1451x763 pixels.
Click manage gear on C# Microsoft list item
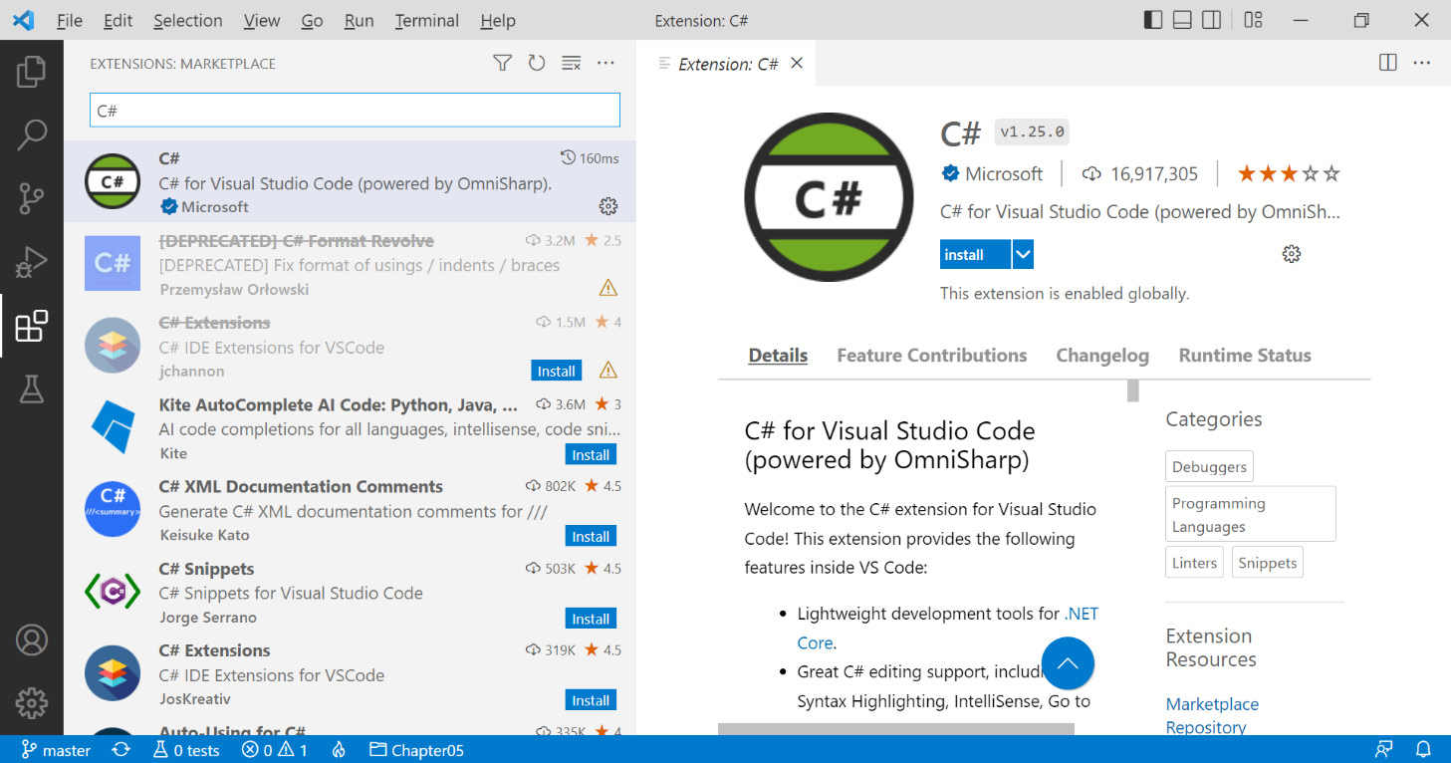(608, 206)
